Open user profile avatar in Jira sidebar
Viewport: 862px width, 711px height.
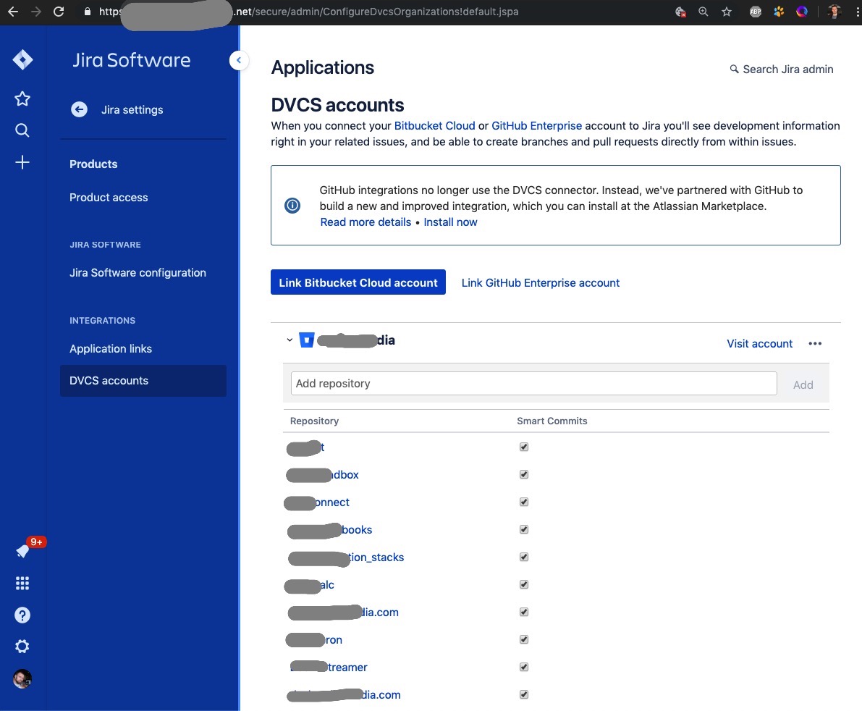pyautogui.click(x=22, y=679)
